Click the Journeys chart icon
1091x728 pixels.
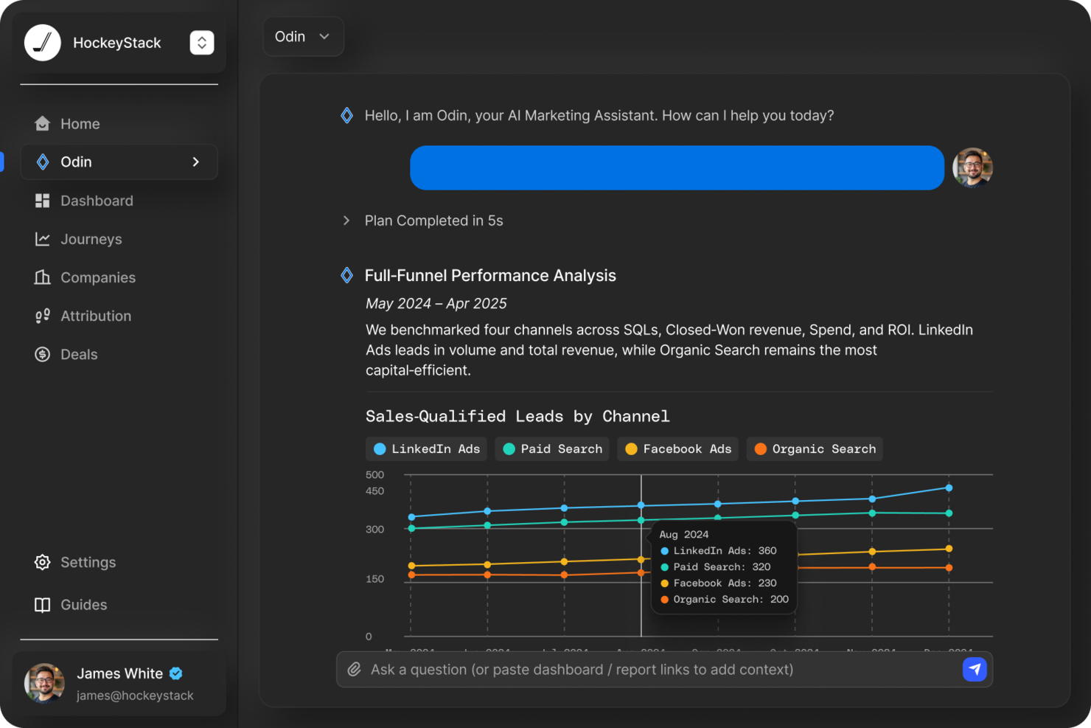(x=42, y=239)
